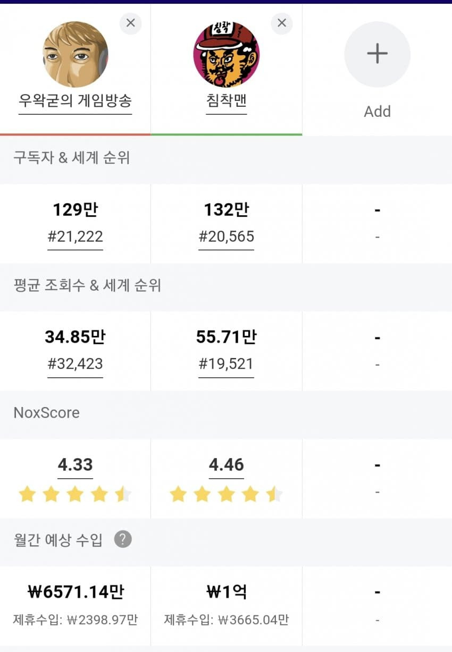View average views rank #32,423

(x=75, y=364)
